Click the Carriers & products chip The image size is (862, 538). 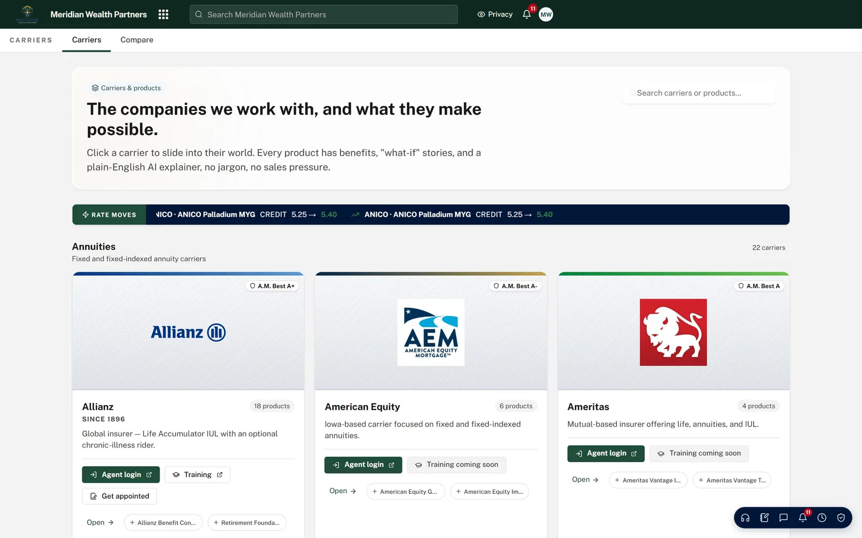[x=126, y=88]
